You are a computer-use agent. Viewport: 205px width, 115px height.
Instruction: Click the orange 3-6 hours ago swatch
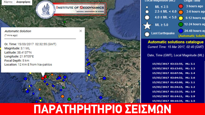(x=181, y=12)
